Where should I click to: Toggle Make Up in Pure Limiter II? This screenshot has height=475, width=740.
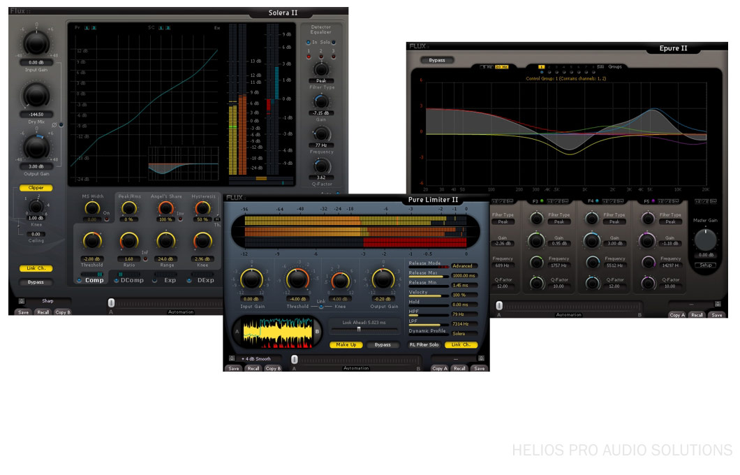coord(346,344)
